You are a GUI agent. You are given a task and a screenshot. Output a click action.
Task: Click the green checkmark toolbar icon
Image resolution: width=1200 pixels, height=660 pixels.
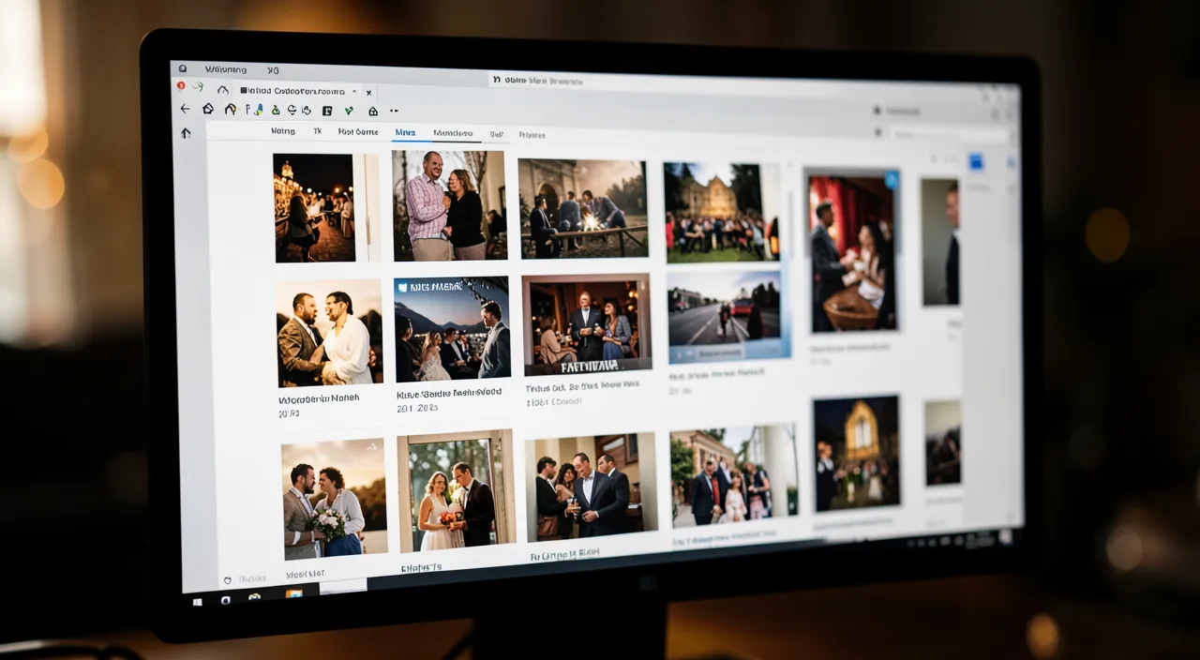[349, 111]
